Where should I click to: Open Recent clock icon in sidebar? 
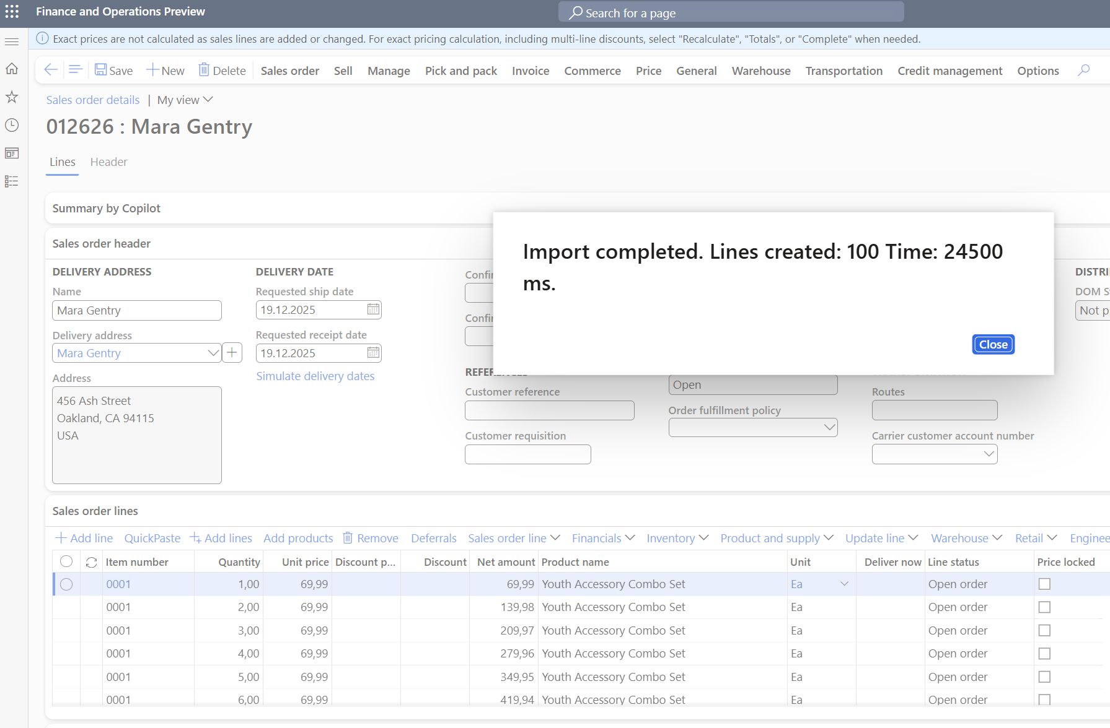[x=12, y=125]
